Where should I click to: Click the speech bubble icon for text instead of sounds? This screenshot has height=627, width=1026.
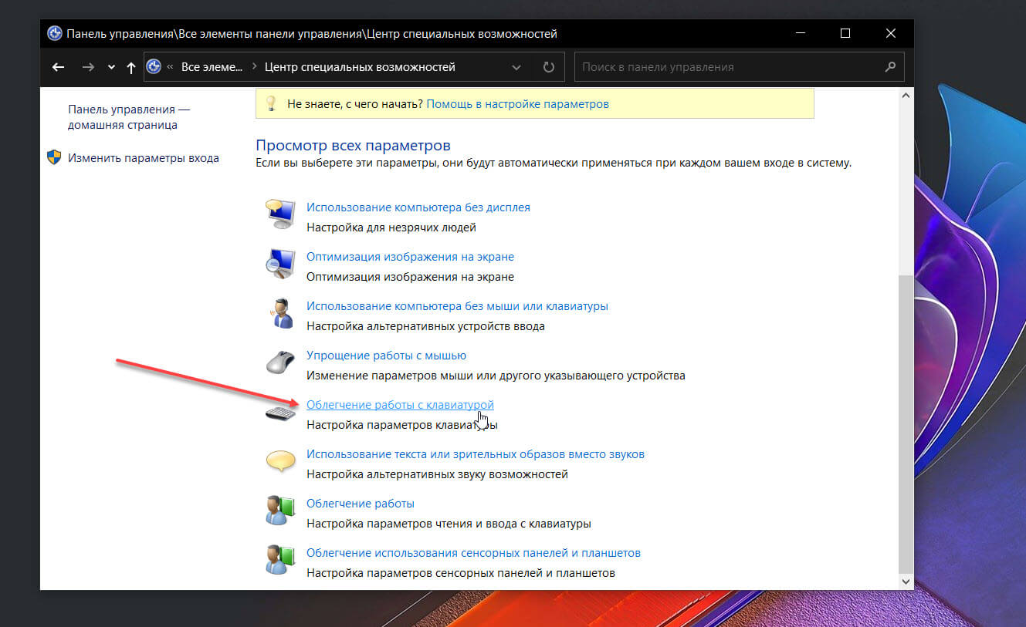tap(280, 461)
